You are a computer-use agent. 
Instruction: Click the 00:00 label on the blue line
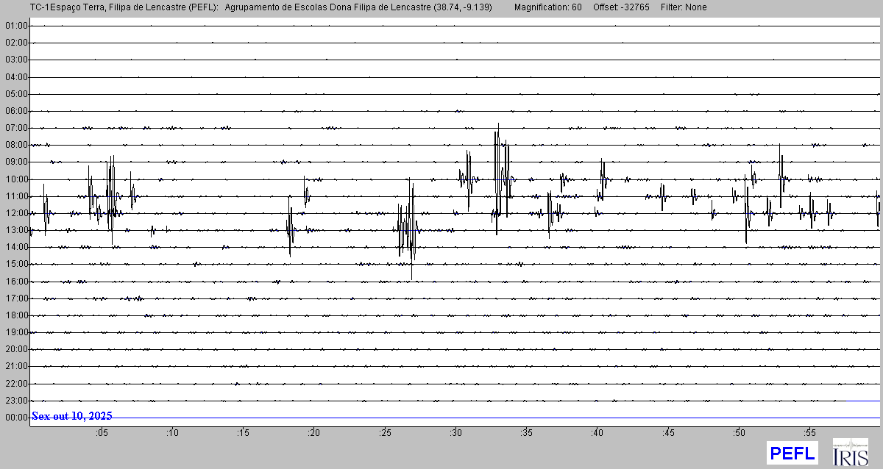click(16, 418)
